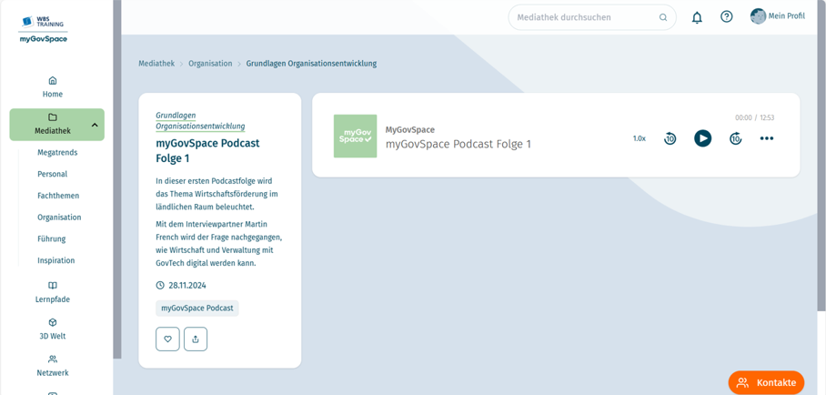
Task: Skip podcast forward 10 seconds
Action: (x=735, y=138)
